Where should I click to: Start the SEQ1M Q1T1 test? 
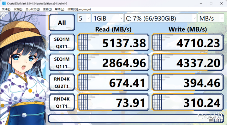coord(62,62)
